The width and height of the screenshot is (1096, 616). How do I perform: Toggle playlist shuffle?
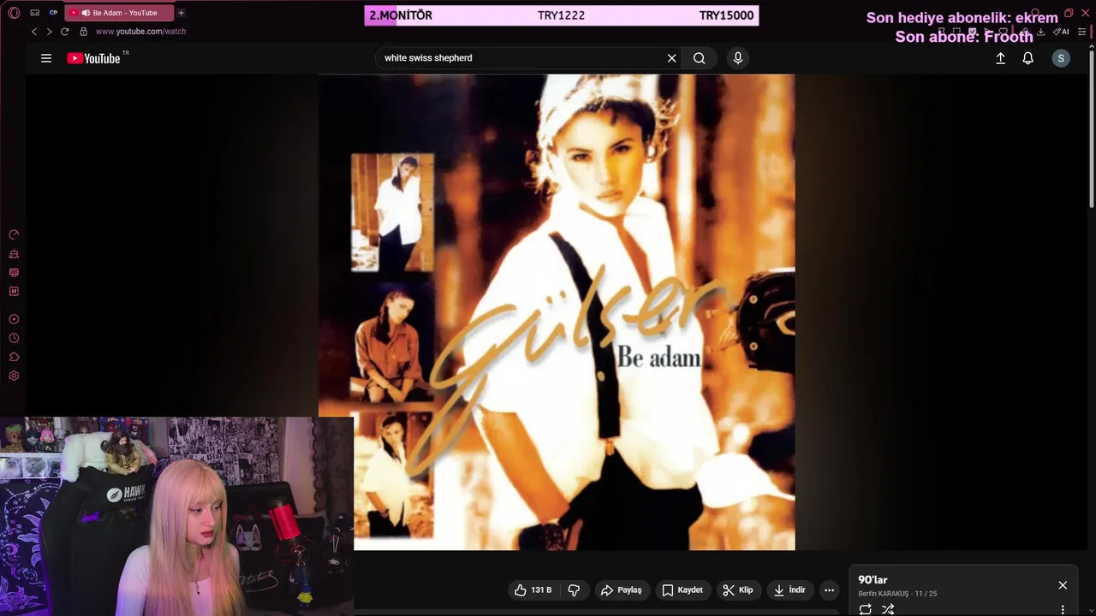pyautogui.click(x=888, y=609)
